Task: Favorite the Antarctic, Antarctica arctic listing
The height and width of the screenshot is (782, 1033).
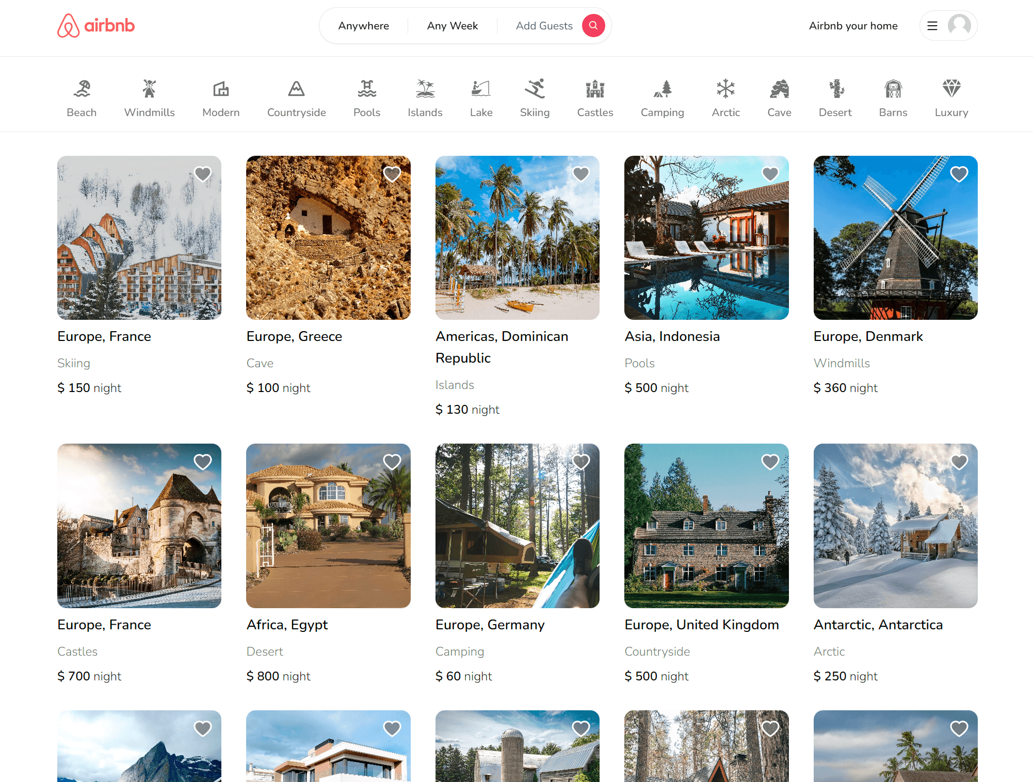Action: 959,462
